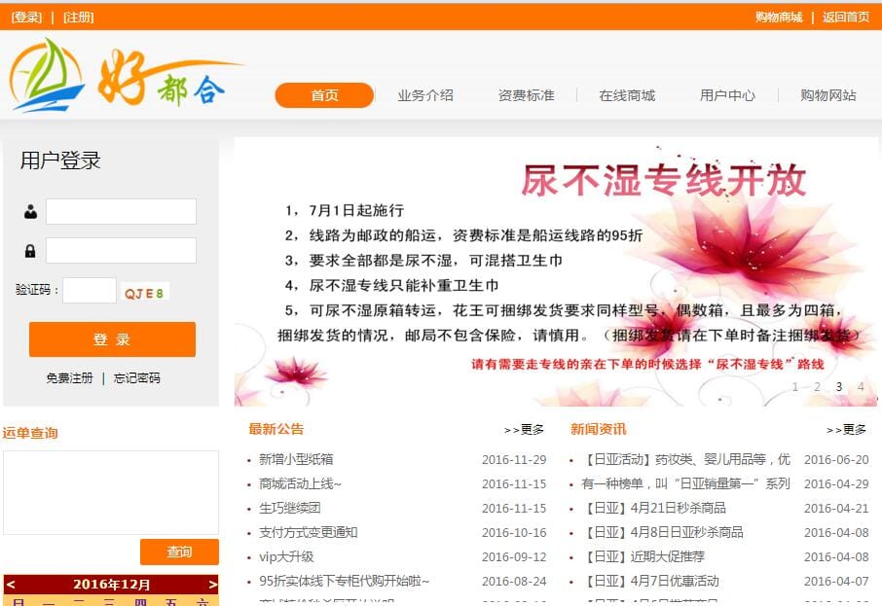
Task: Go to next month in calendar
Action: 212,584
